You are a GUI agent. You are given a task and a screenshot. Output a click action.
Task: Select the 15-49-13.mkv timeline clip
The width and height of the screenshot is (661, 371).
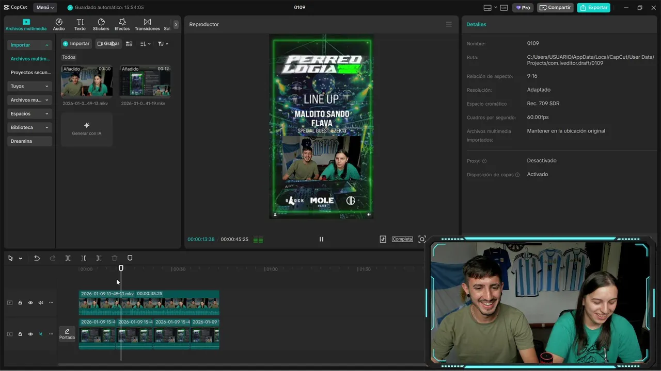149,302
